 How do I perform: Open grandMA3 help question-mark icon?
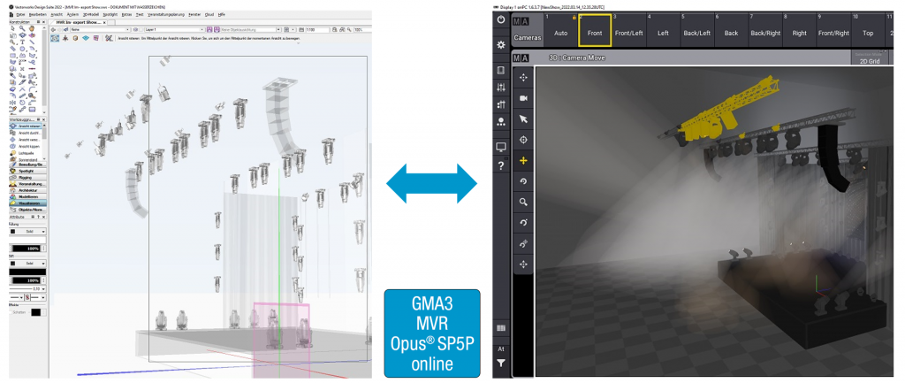click(x=500, y=165)
